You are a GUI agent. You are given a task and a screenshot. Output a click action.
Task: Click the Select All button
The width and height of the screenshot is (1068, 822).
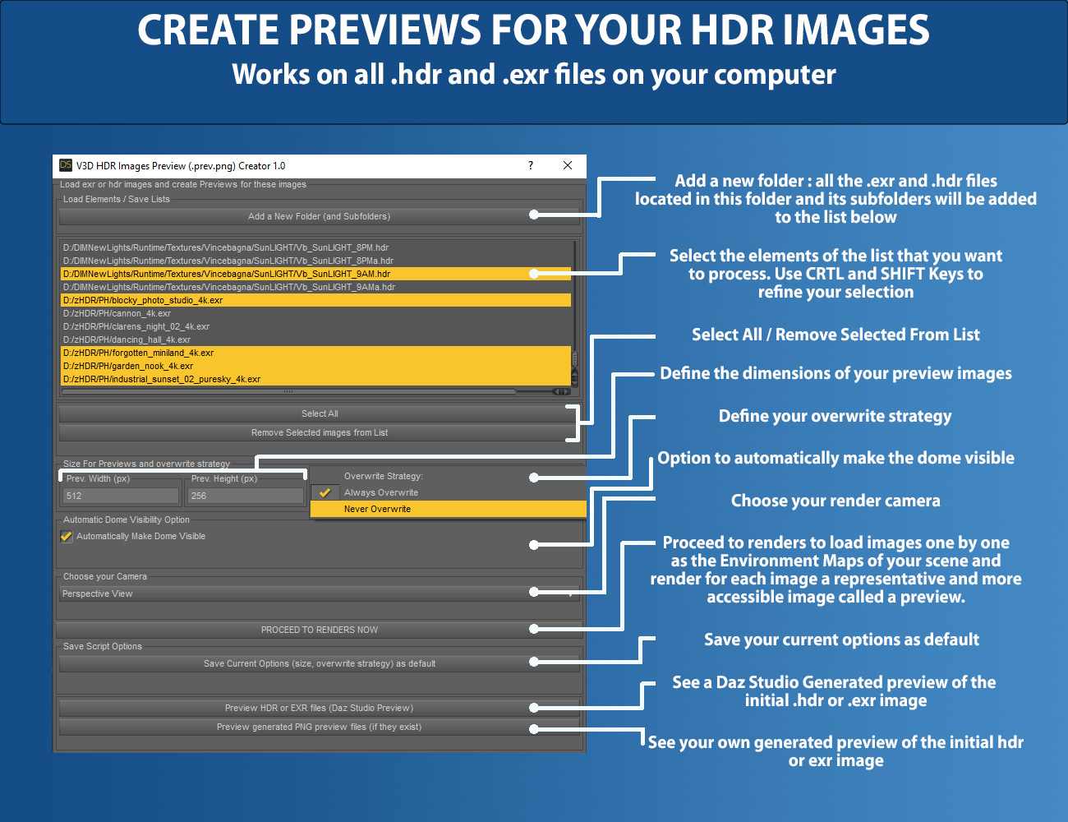point(319,413)
